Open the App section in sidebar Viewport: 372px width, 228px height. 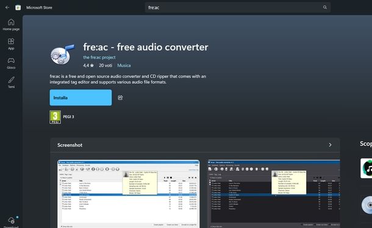11,44
